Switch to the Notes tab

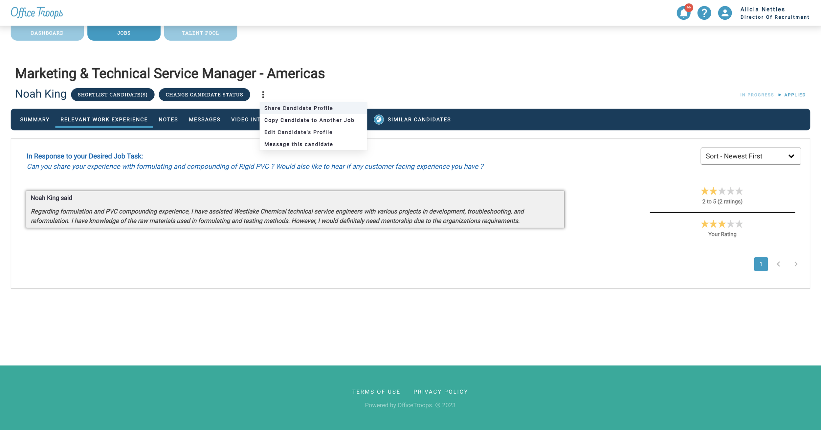(168, 119)
